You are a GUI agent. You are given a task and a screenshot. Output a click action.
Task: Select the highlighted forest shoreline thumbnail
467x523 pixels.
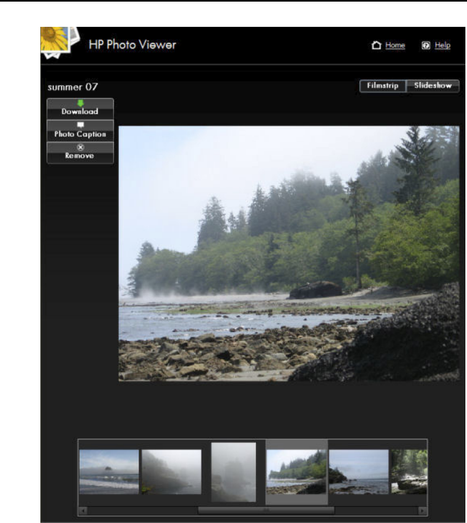(296, 471)
